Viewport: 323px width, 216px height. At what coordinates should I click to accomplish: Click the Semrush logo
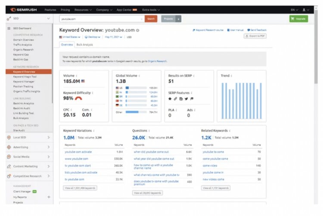24,9
